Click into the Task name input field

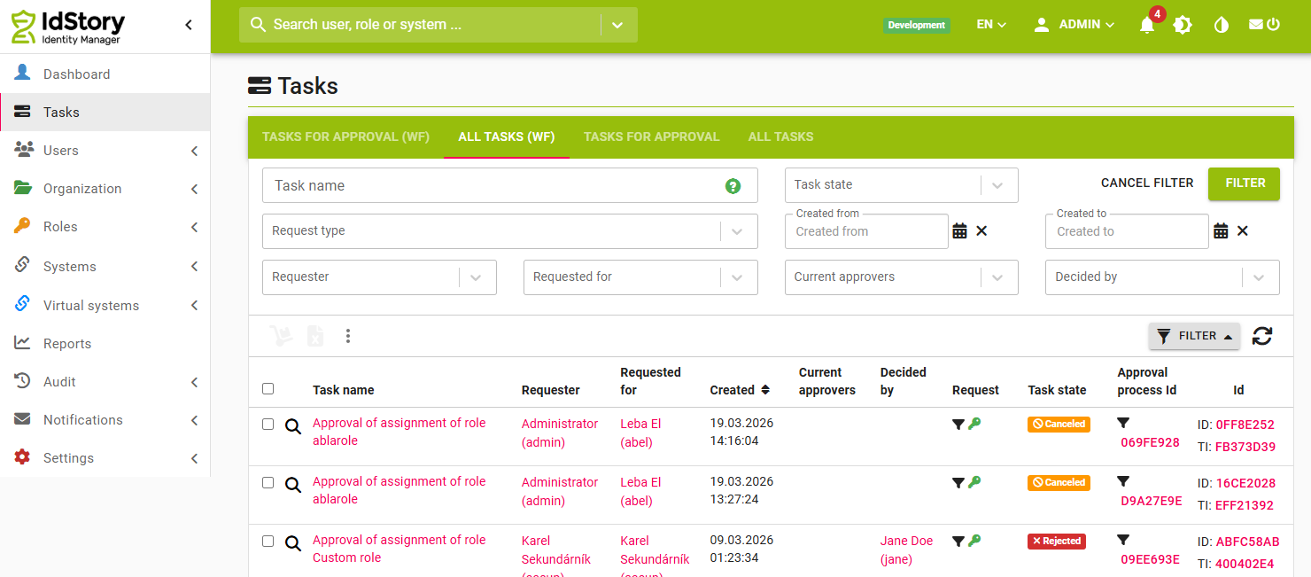492,186
